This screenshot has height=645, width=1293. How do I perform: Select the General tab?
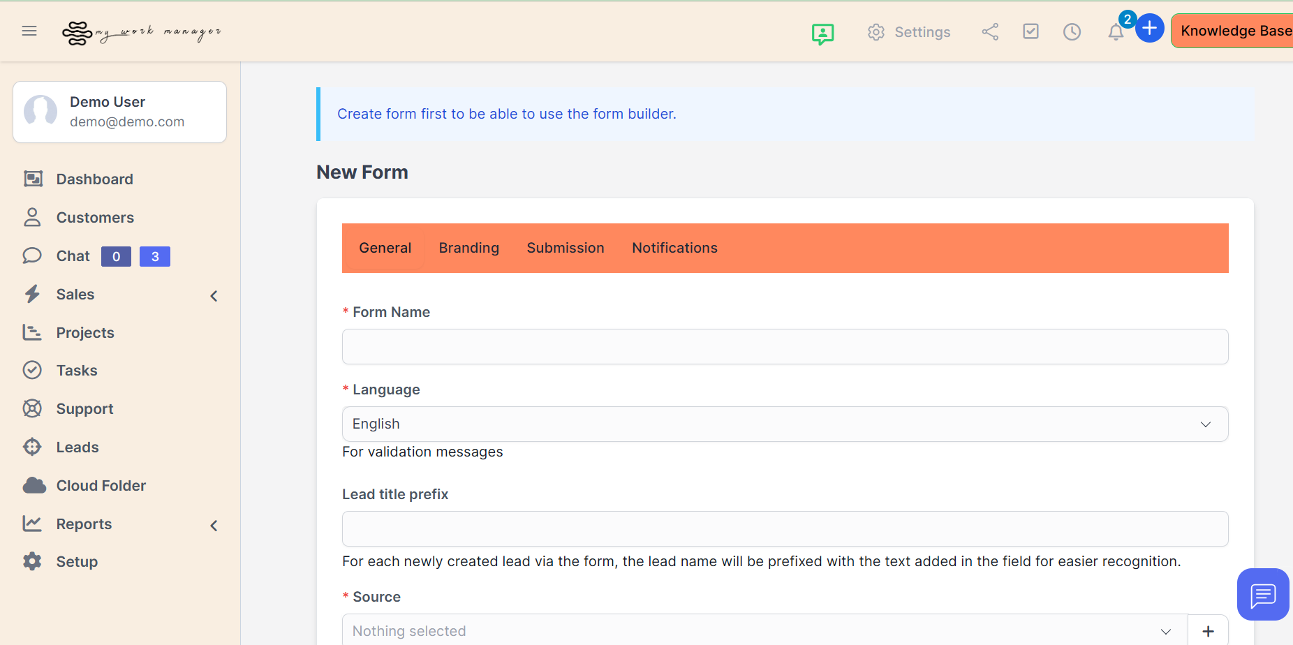(x=385, y=248)
